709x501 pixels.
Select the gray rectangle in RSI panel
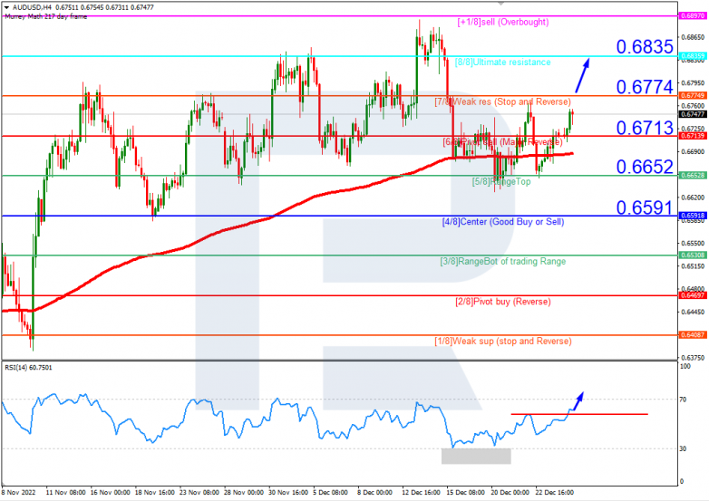(476, 456)
